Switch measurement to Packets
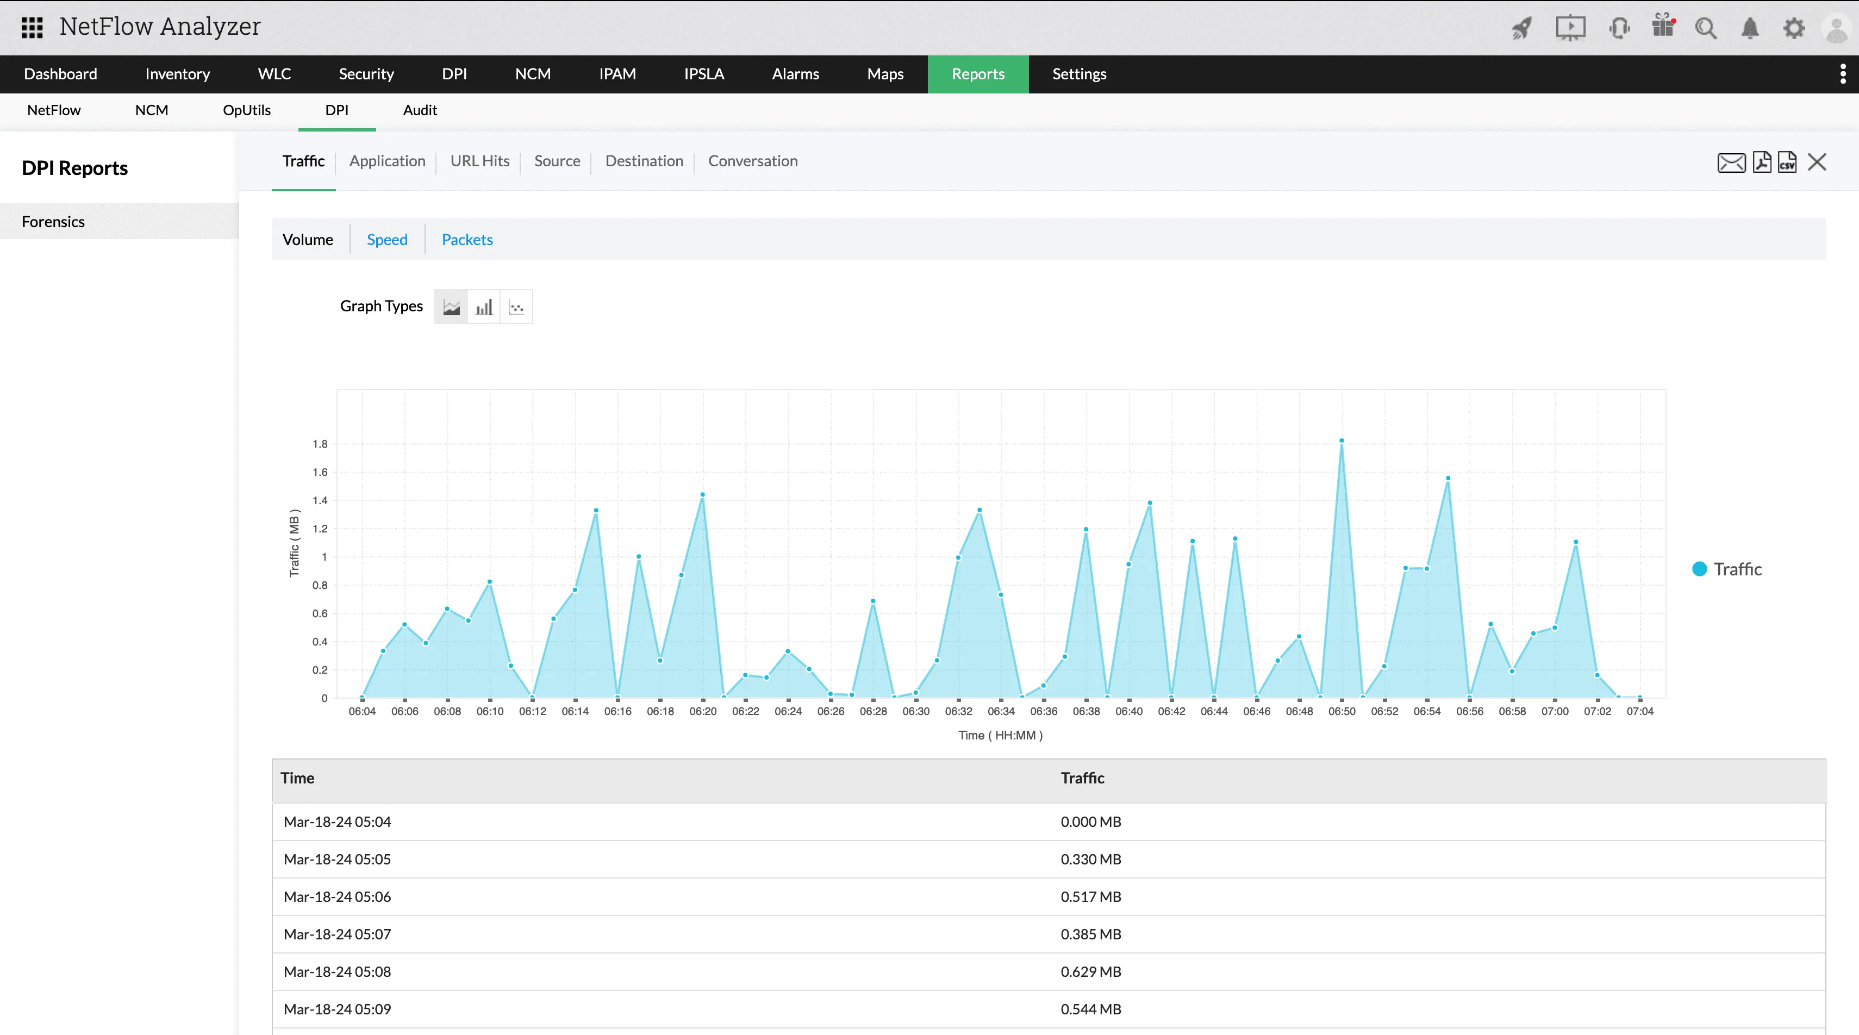The width and height of the screenshot is (1859, 1035). (467, 240)
